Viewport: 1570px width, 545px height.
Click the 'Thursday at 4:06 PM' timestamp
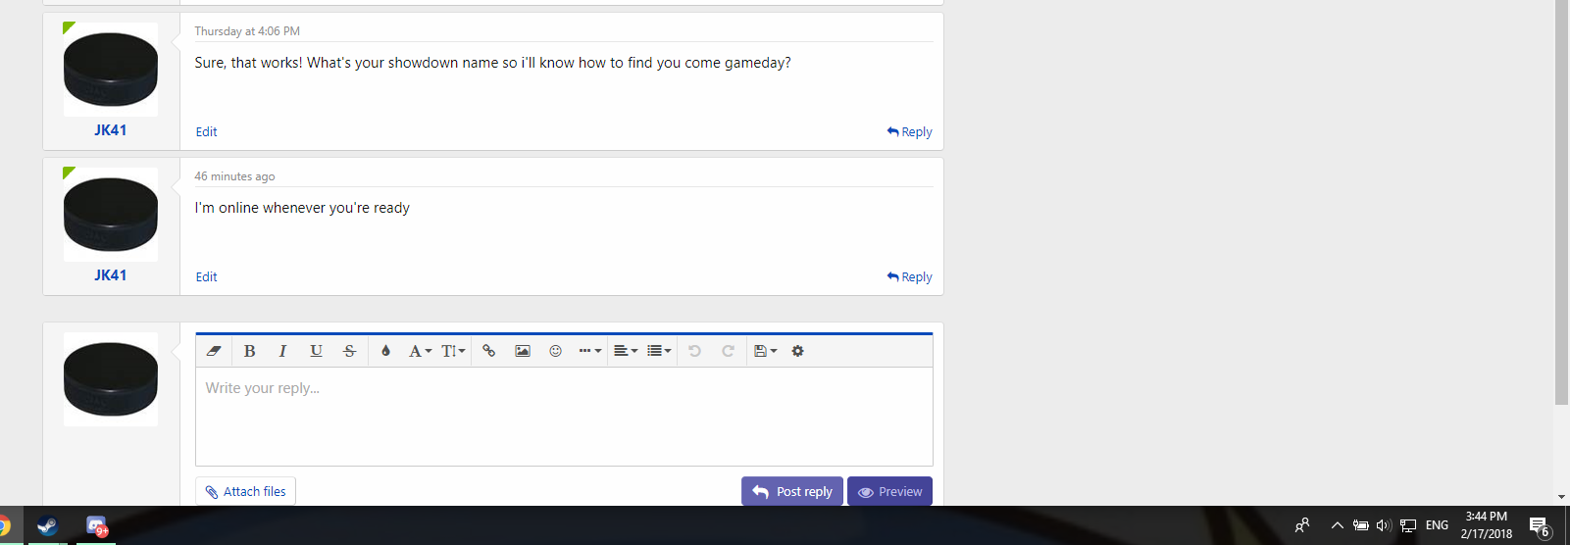click(247, 31)
